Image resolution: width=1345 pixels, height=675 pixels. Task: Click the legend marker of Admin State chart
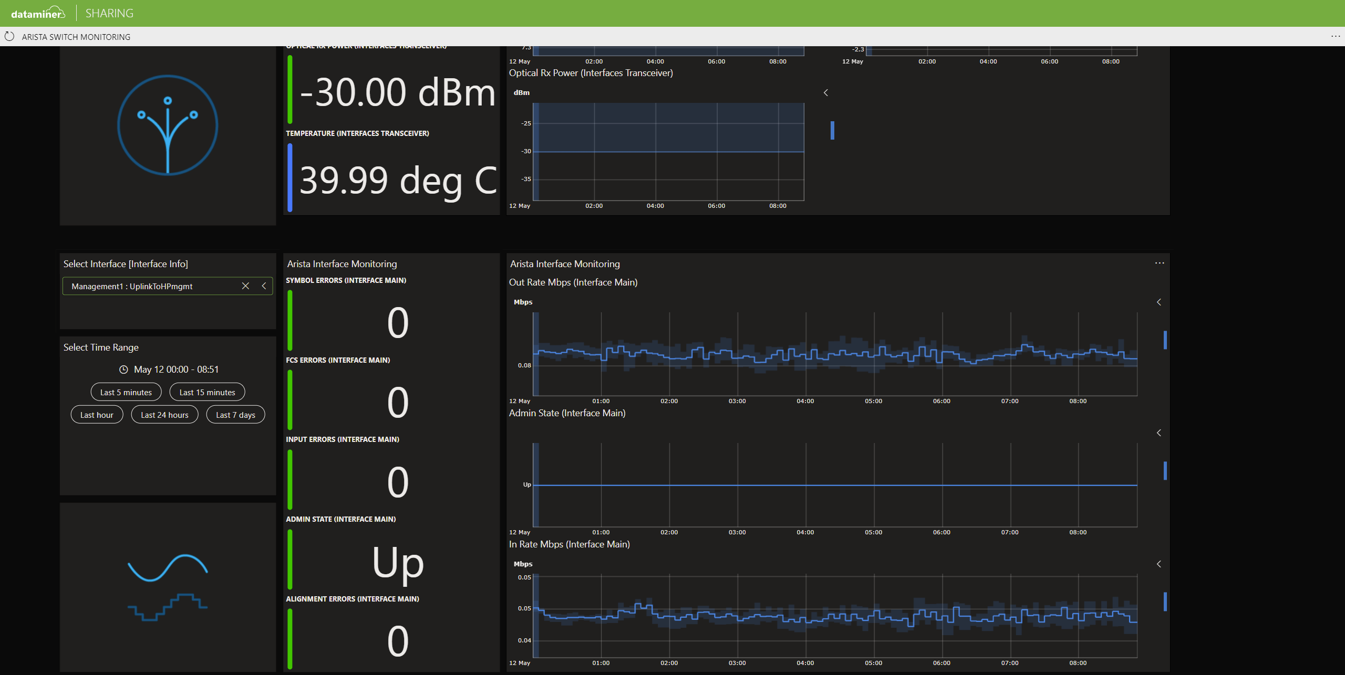pos(1165,471)
